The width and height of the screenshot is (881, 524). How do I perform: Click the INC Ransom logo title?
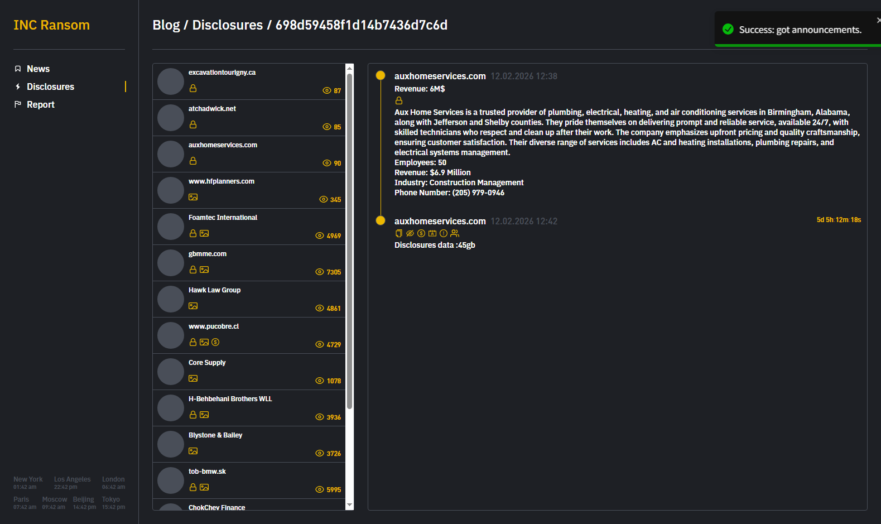tap(51, 25)
